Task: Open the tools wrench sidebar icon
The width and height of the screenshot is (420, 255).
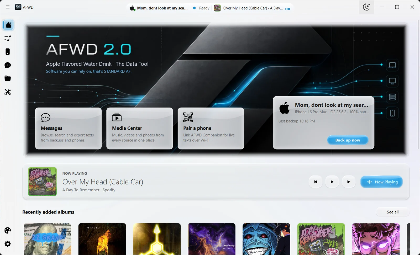Action: coord(8,92)
